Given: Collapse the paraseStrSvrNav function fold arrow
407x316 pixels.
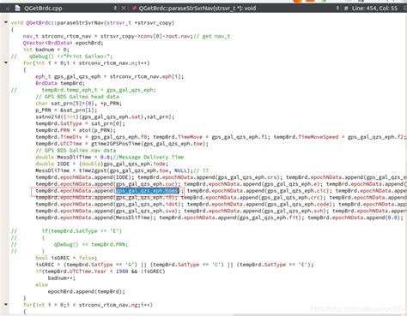Looking at the screenshot, I should 6,22.
